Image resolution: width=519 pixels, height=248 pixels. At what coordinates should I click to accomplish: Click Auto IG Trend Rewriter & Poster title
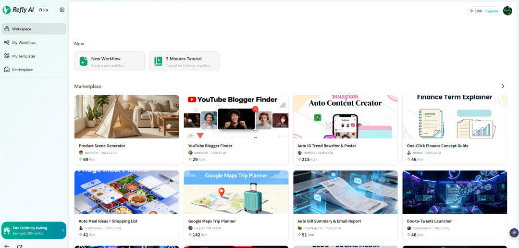[x=327, y=146]
